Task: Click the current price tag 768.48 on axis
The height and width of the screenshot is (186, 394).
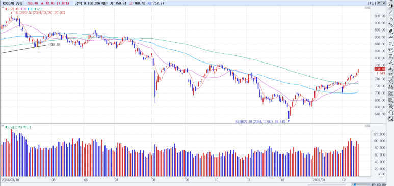Action: coord(380,69)
